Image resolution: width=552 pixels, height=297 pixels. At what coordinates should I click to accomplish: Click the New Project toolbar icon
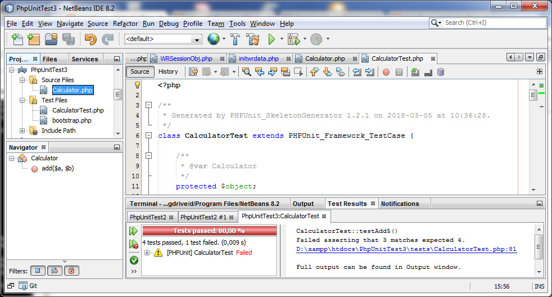point(34,39)
